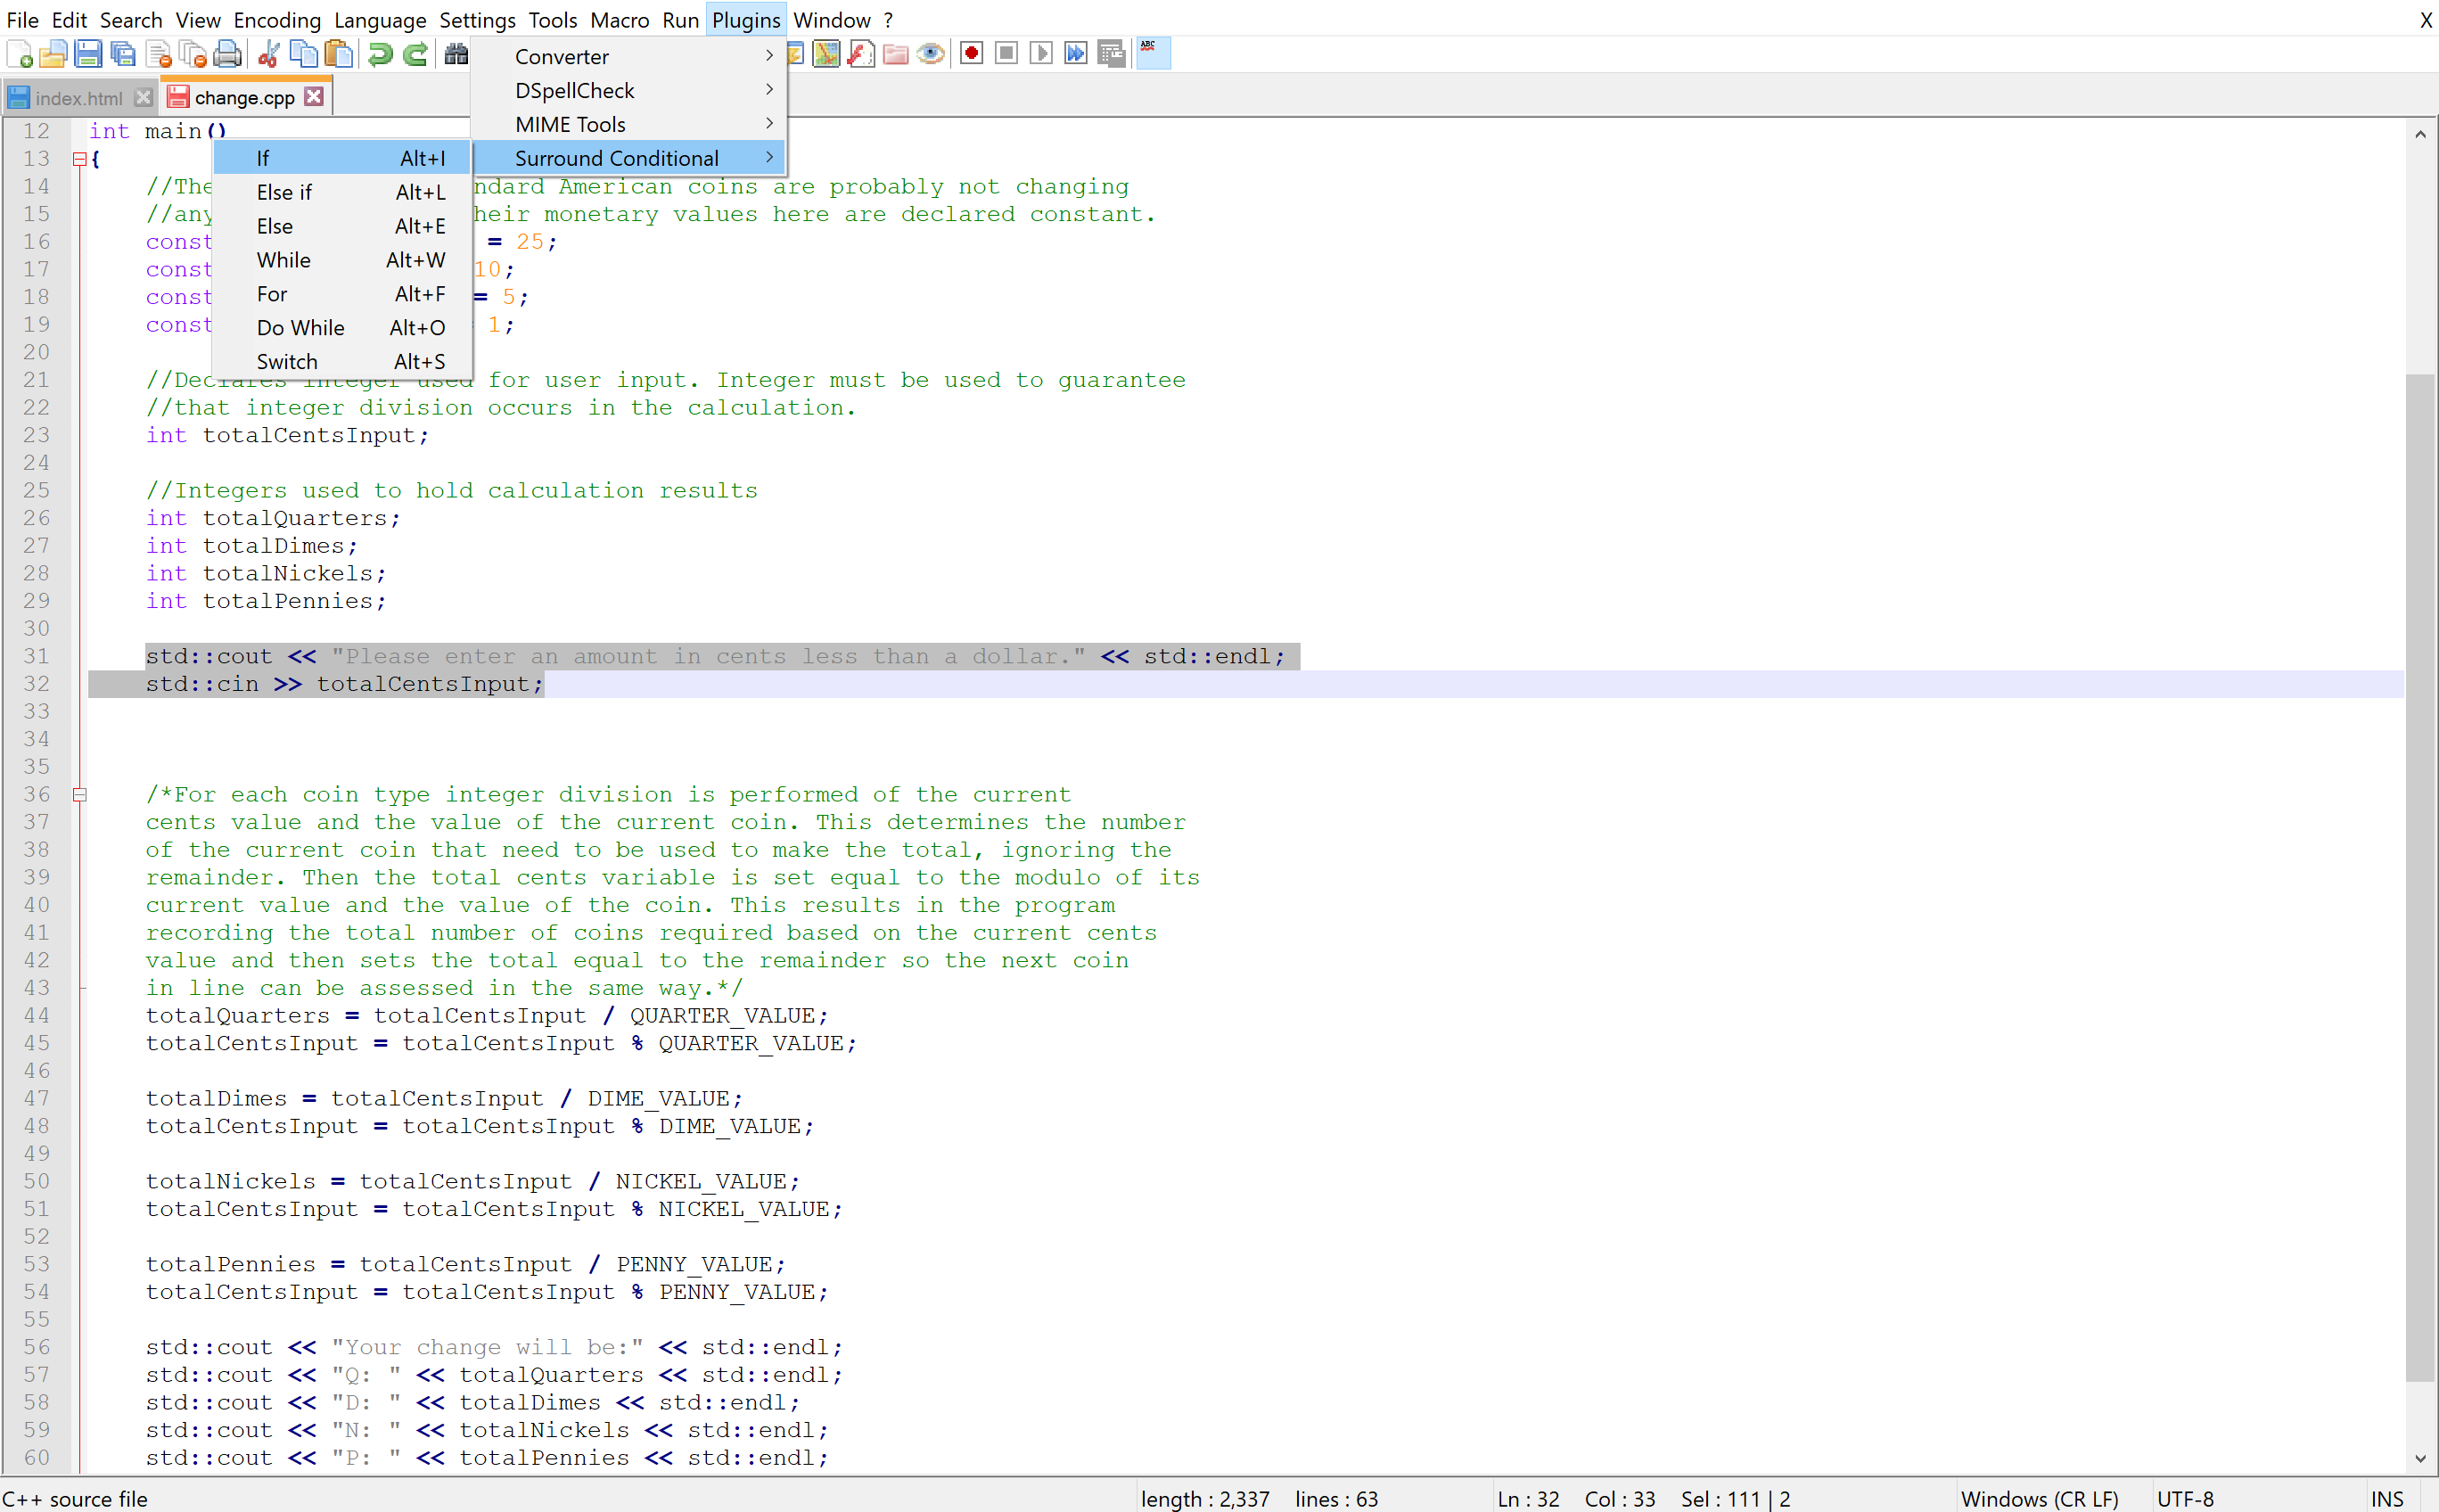Open the Plugins menu

coord(745,19)
